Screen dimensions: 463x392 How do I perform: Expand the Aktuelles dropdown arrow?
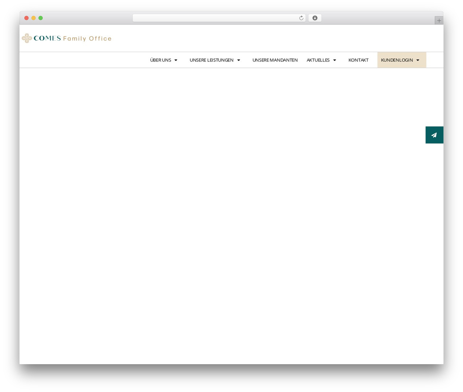[x=335, y=60]
